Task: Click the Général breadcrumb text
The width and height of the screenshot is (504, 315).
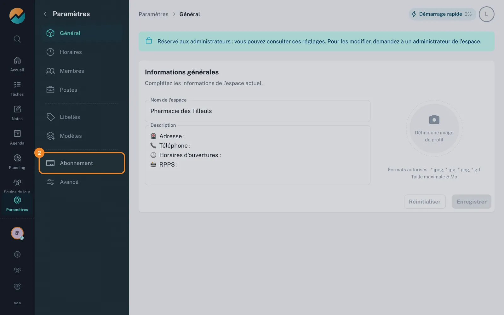Action: (190, 14)
